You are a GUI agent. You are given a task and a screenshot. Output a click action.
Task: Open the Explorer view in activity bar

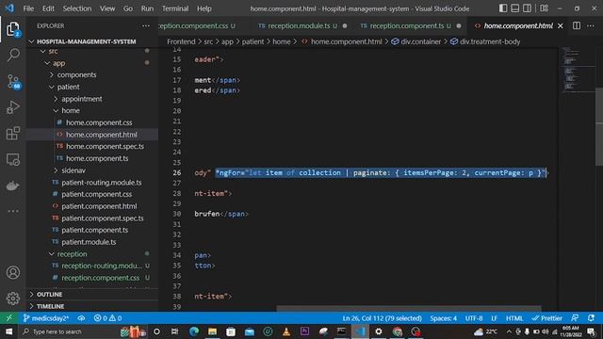pos(12,29)
